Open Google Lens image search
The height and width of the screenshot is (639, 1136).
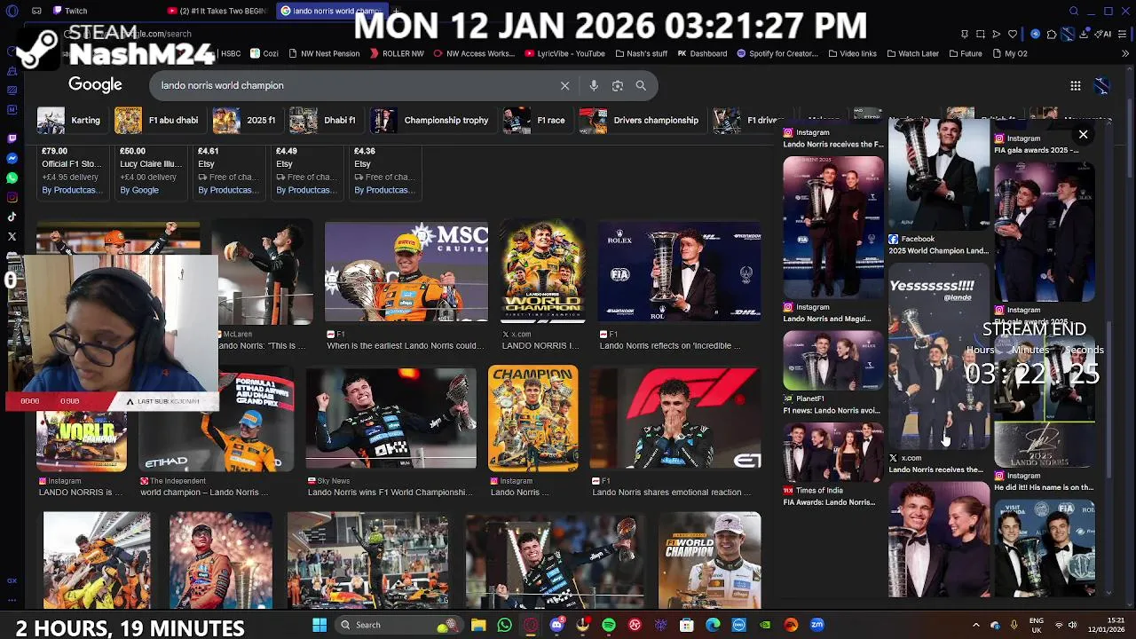point(618,85)
